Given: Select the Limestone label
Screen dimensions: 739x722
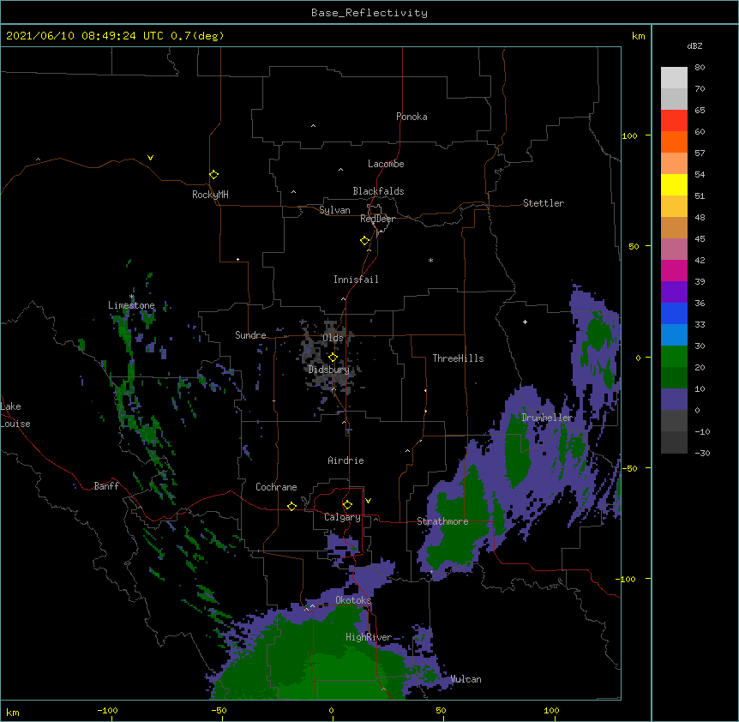Looking at the screenshot, I should pyautogui.click(x=131, y=305).
